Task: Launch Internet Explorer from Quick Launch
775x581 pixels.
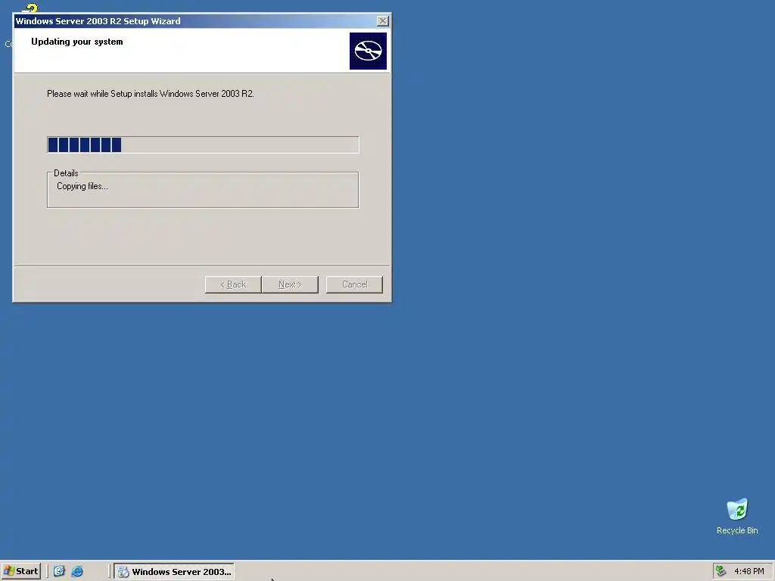Action: point(77,571)
